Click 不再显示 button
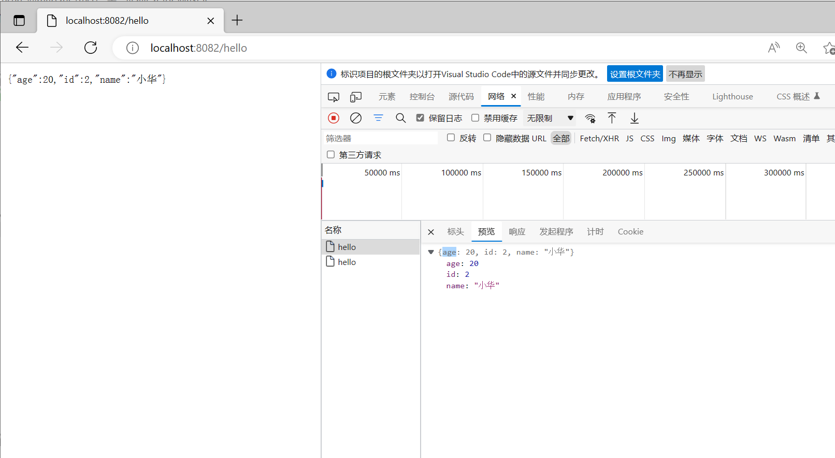This screenshot has width=835, height=458. coord(685,74)
